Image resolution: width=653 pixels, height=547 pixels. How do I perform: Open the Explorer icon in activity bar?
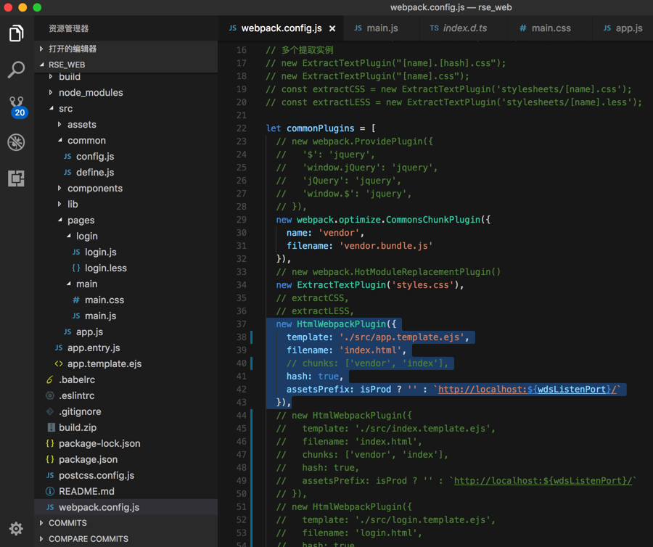click(x=16, y=33)
